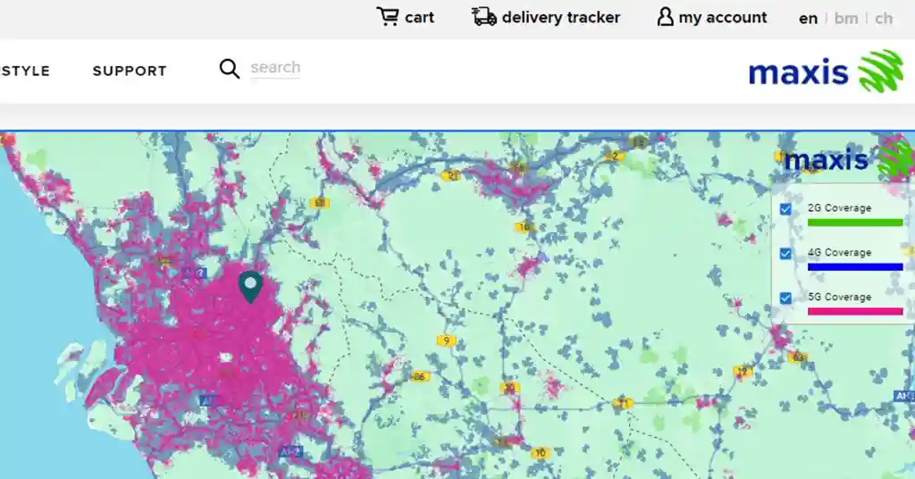The width and height of the screenshot is (915, 479).
Task: Click the delivery truck tracker icon
Action: (483, 16)
